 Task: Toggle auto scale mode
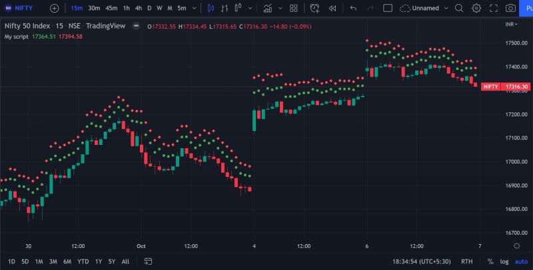(521, 261)
